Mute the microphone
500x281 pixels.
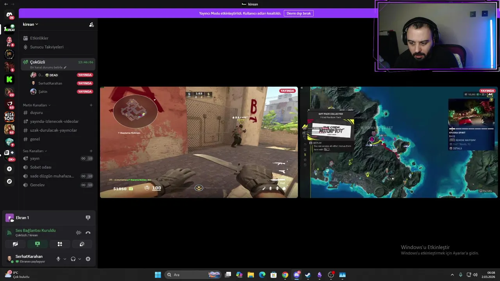click(58, 259)
